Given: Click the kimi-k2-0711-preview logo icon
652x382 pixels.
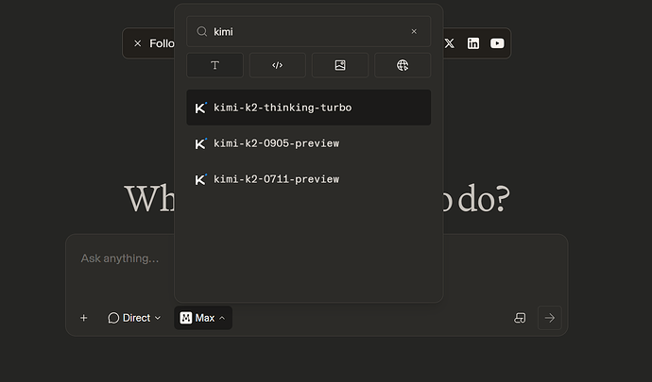Looking at the screenshot, I should [201, 179].
